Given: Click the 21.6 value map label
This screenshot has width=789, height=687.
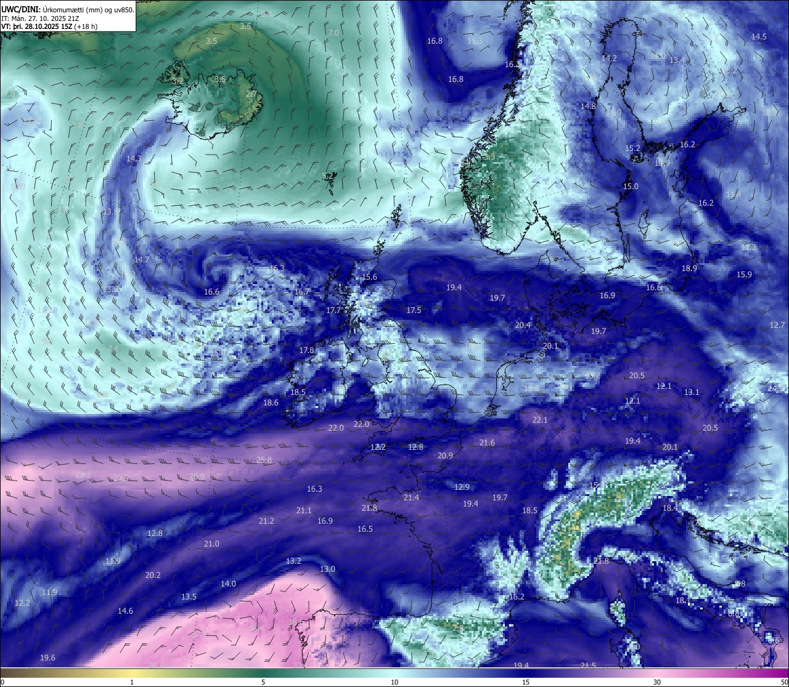Looking at the screenshot, I should (487, 442).
